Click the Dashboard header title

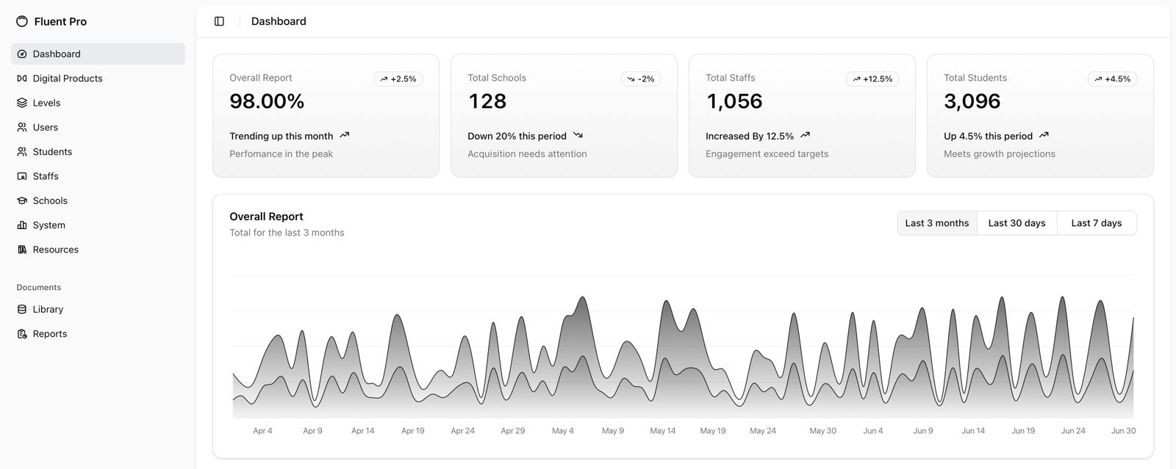point(279,21)
